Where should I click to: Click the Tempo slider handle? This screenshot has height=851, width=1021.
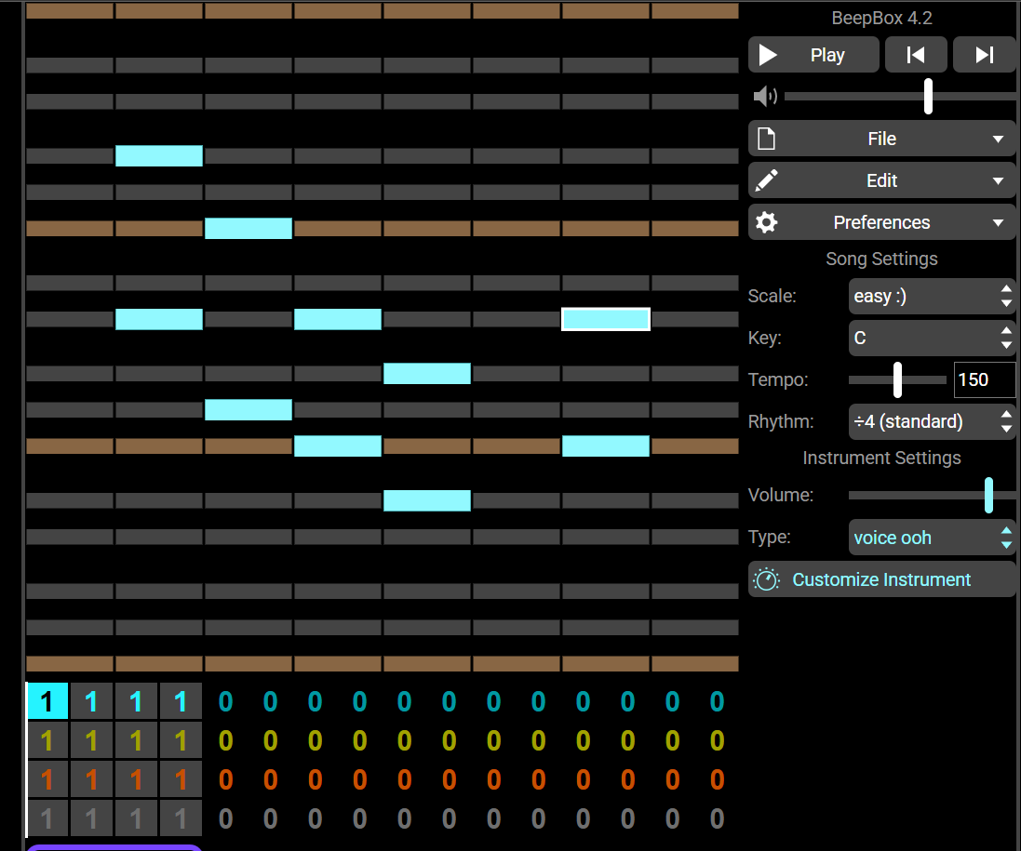pyautogui.click(x=897, y=380)
